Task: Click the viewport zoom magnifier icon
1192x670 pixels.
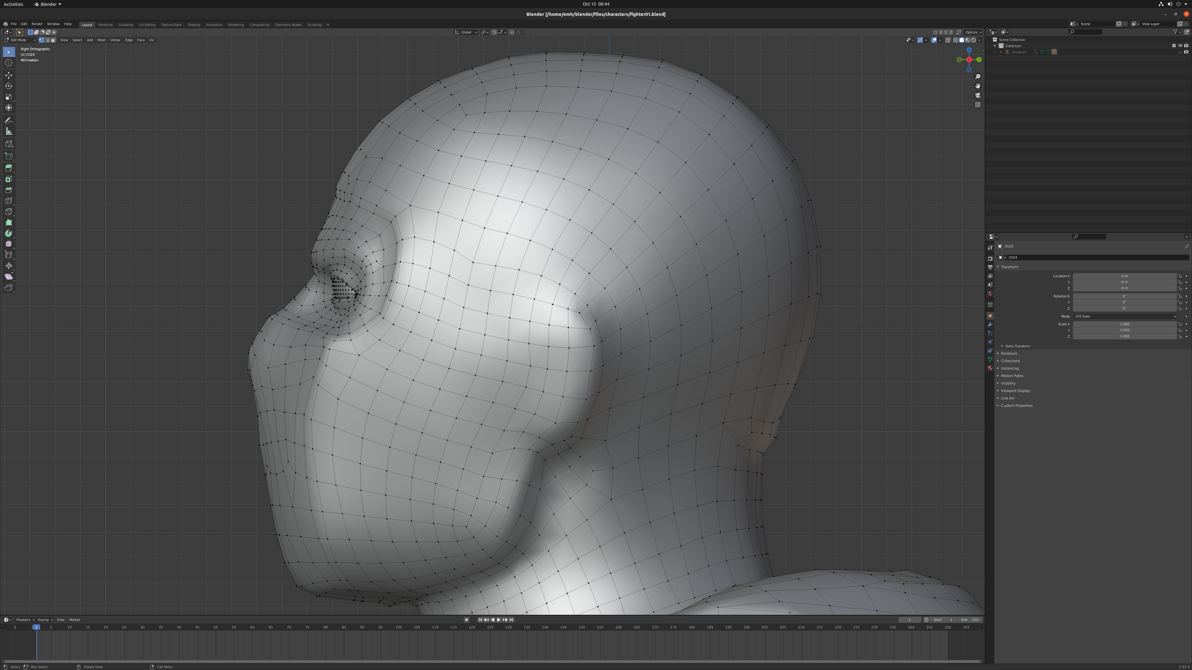Action: (x=978, y=77)
